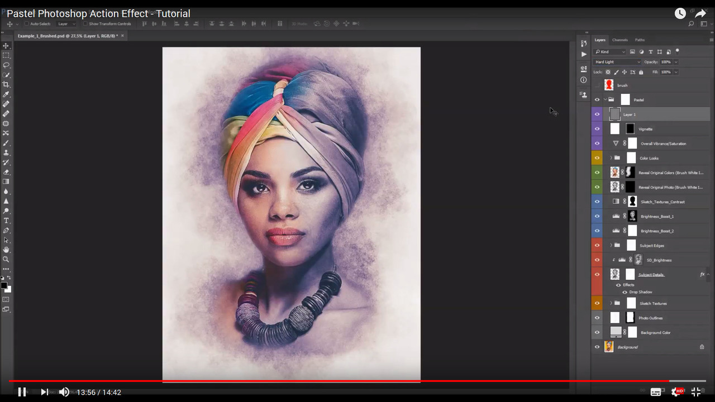
Task: Close the Example_1_Brushed.psd tab
Action: (x=122, y=36)
